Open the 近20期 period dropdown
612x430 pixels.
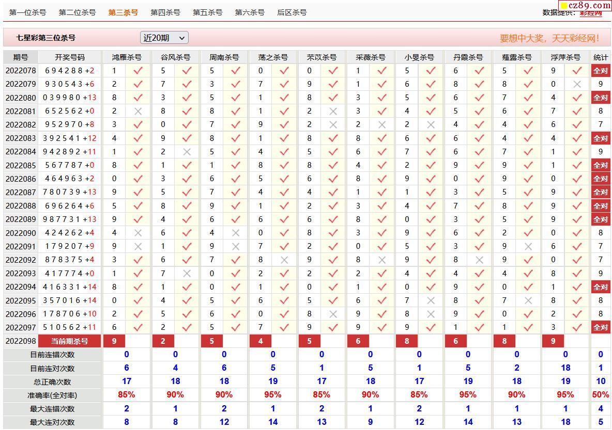[x=164, y=38]
